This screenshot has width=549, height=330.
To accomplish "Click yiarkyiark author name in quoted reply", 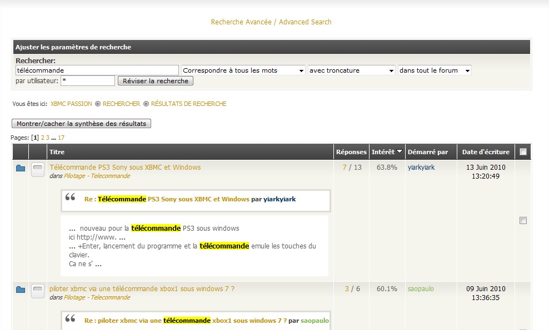I will (280, 199).
